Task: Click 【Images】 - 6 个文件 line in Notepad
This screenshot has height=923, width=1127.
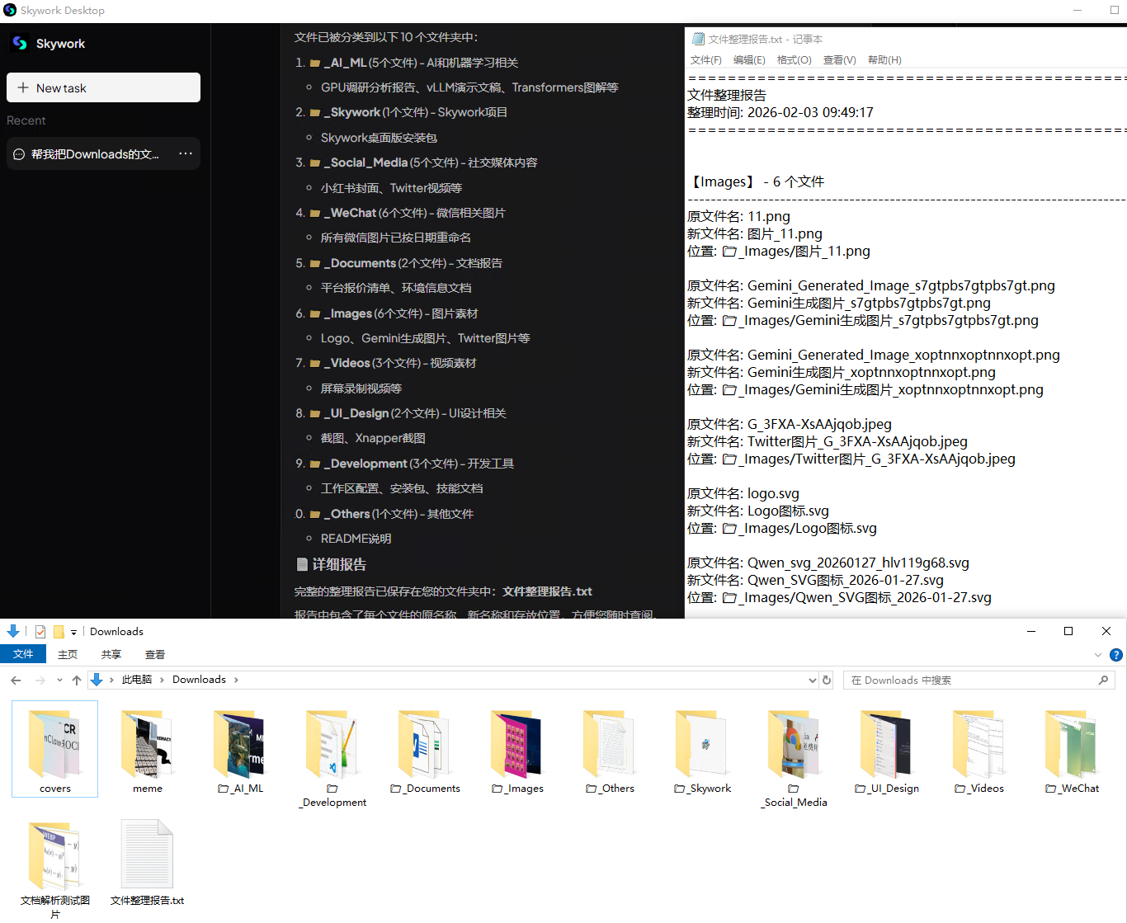Action: tap(756, 181)
